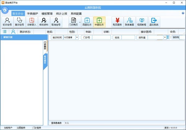Open 购买服务 yen icon

pyautogui.click(x=117, y=22)
